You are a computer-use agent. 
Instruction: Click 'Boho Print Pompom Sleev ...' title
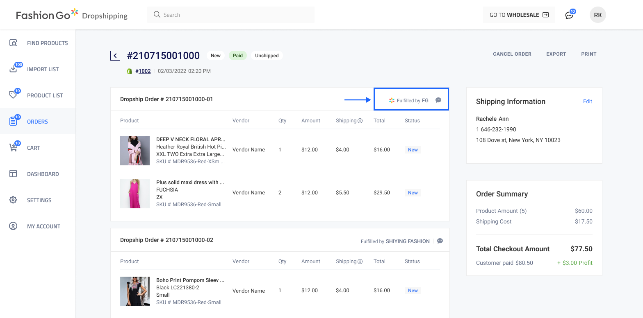click(x=190, y=281)
